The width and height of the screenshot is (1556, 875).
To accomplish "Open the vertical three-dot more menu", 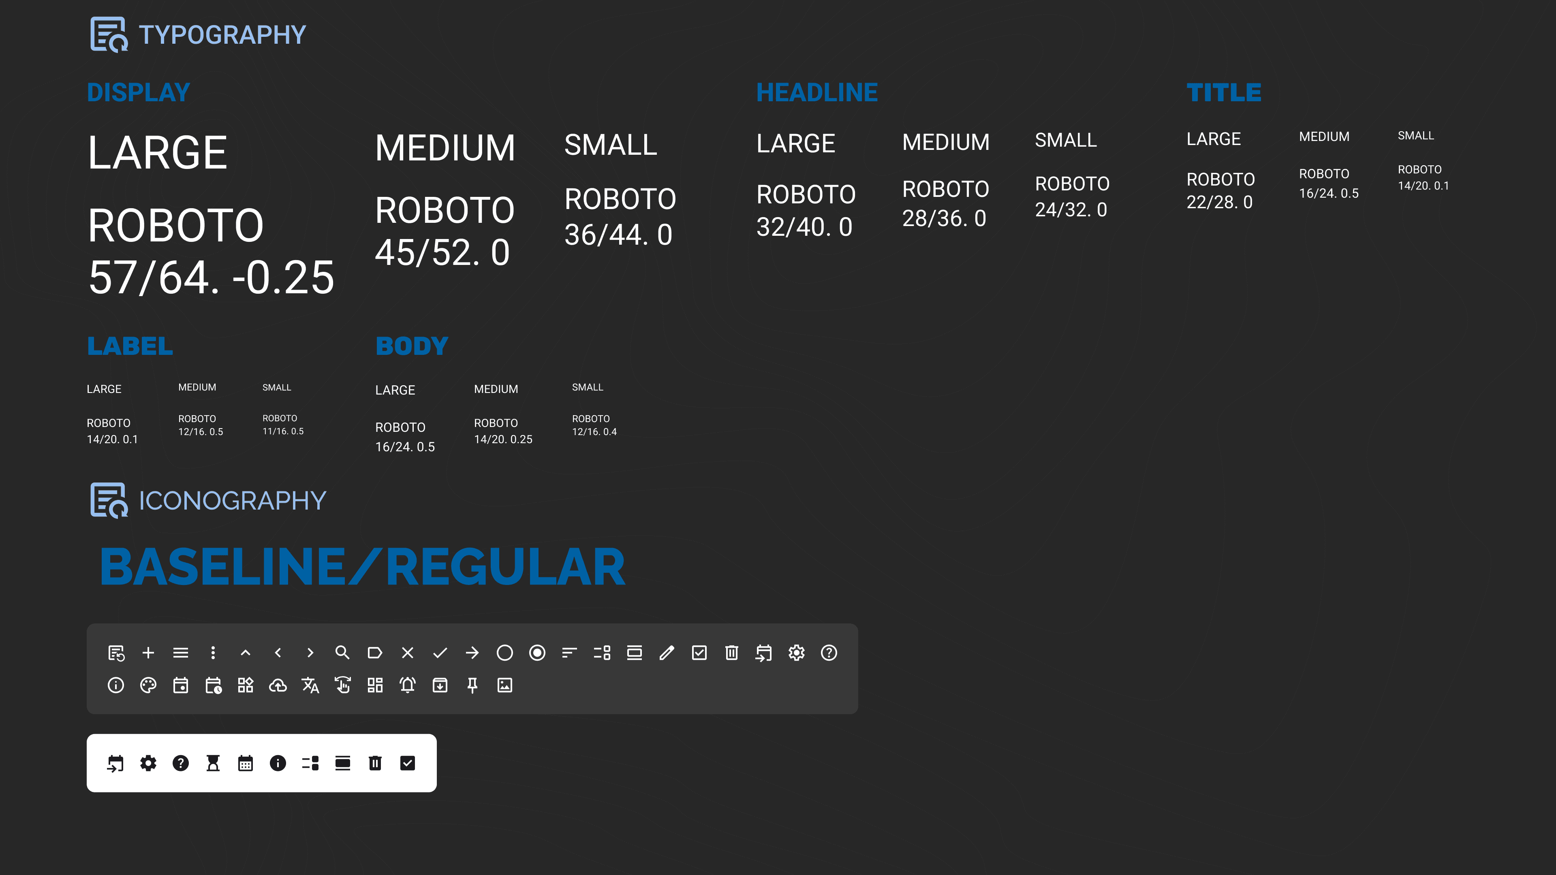I will 213,653.
